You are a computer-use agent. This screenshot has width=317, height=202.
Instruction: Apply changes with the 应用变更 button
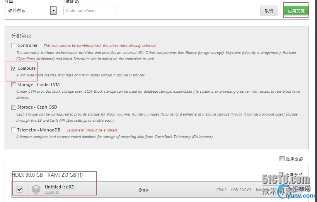(296, 11)
